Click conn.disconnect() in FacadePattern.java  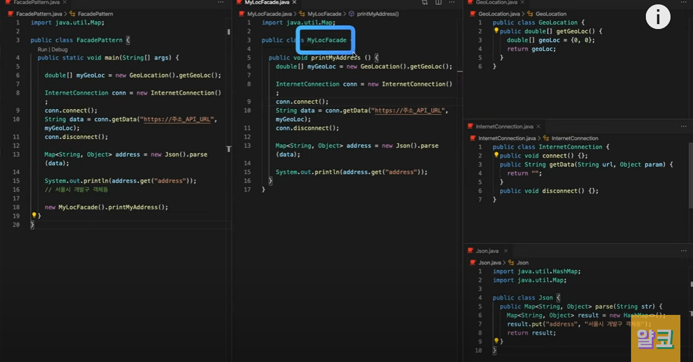pyautogui.click(x=76, y=137)
